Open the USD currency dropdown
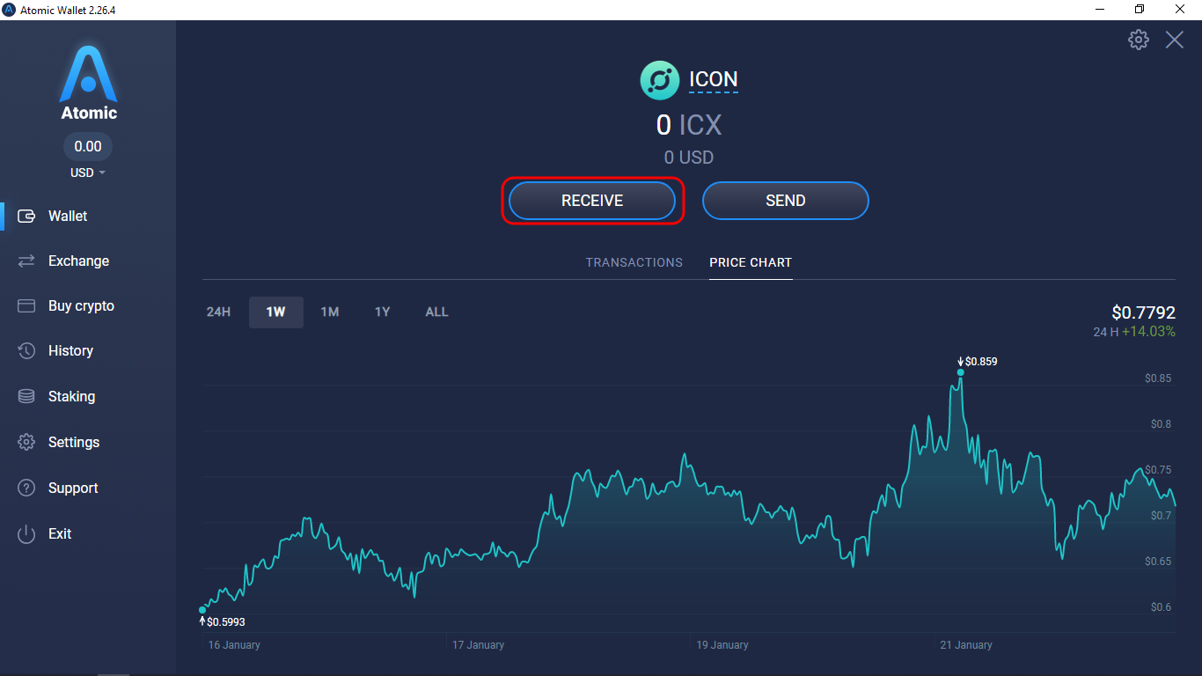 point(88,173)
